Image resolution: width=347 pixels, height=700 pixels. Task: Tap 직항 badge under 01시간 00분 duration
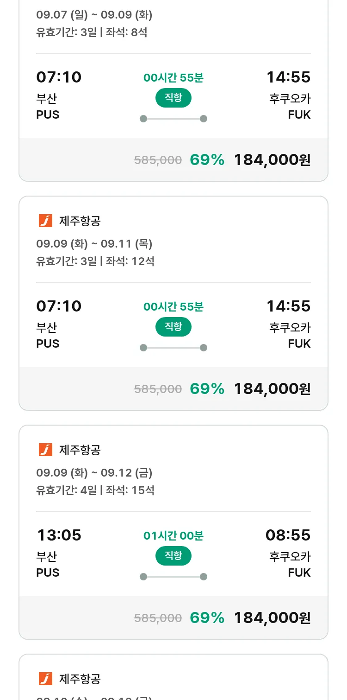click(173, 556)
